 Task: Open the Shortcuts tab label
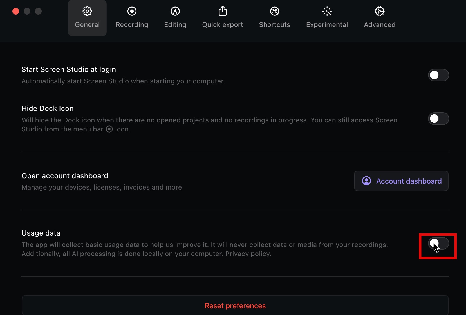[274, 25]
